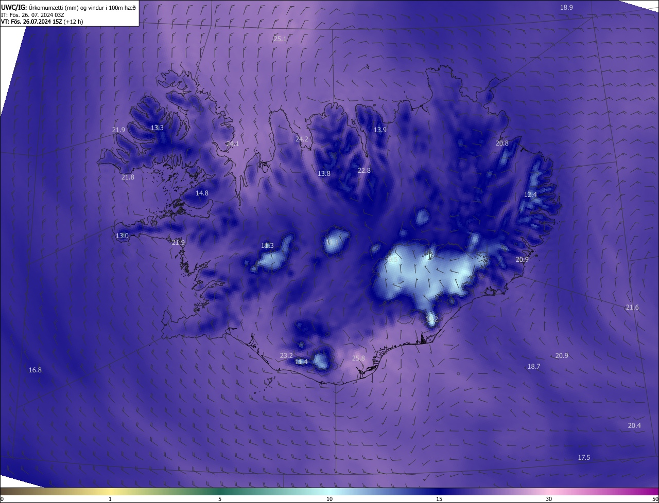659x503 pixels.
Task: Click the 13.8 value label
Action: (x=324, y=174)
